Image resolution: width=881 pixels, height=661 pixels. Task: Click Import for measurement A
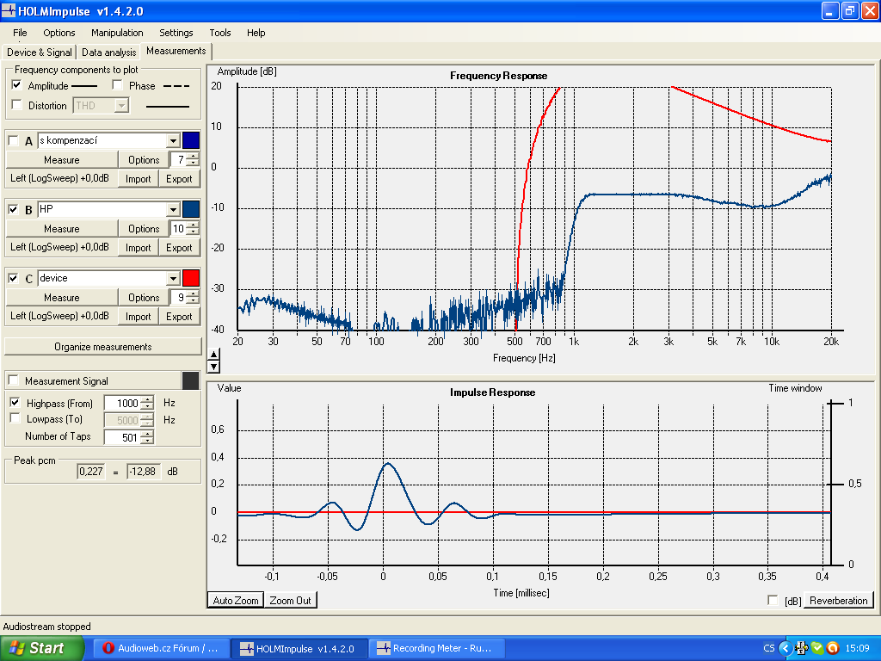point(139,179)
